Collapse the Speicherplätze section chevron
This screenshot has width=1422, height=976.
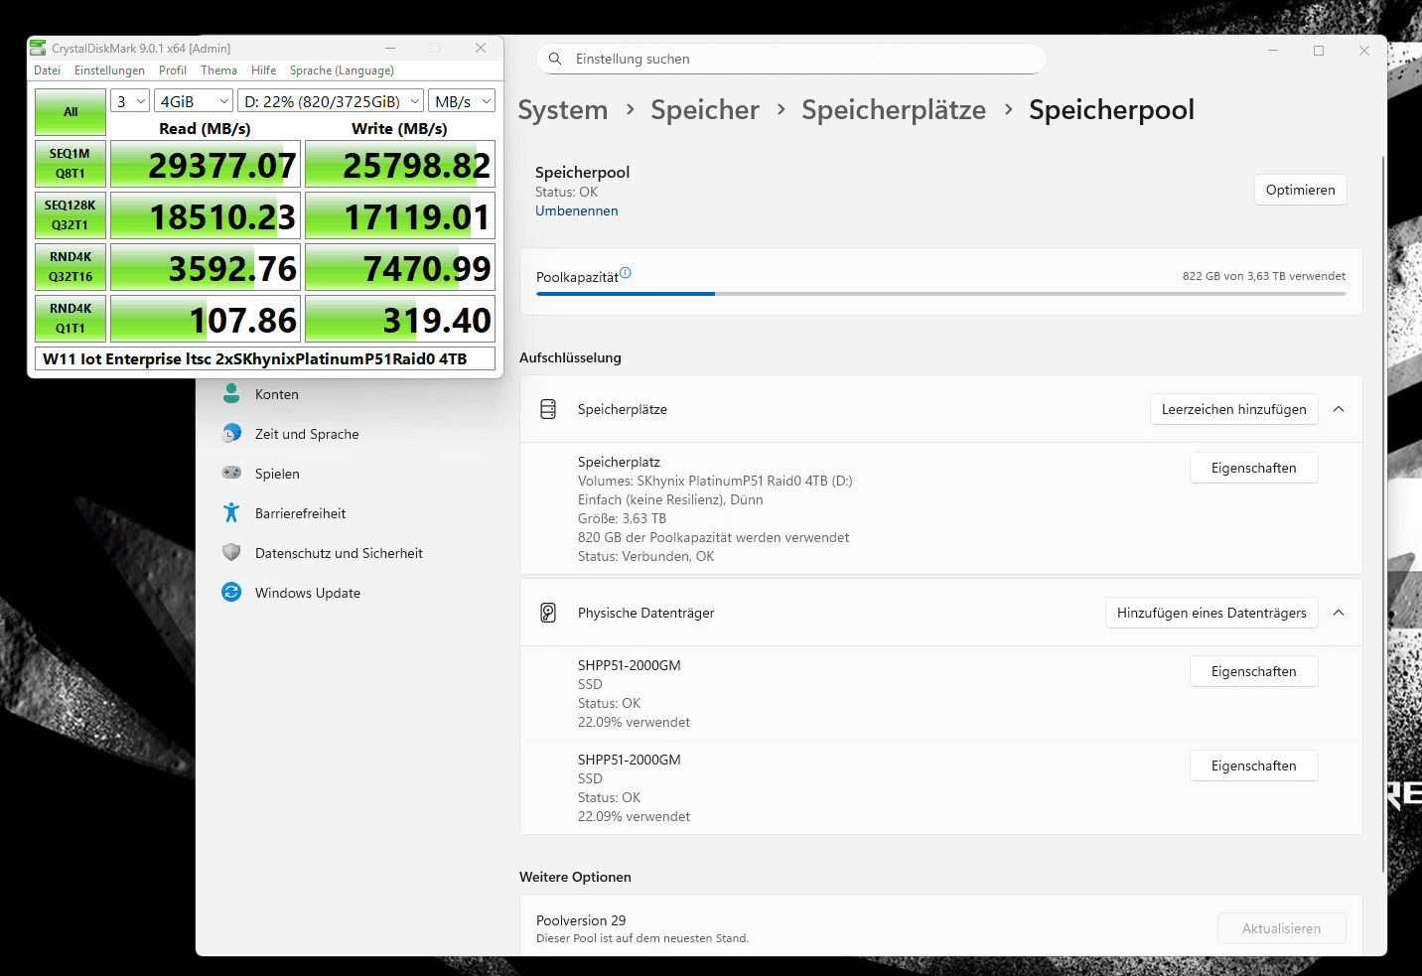(1339, 409)
